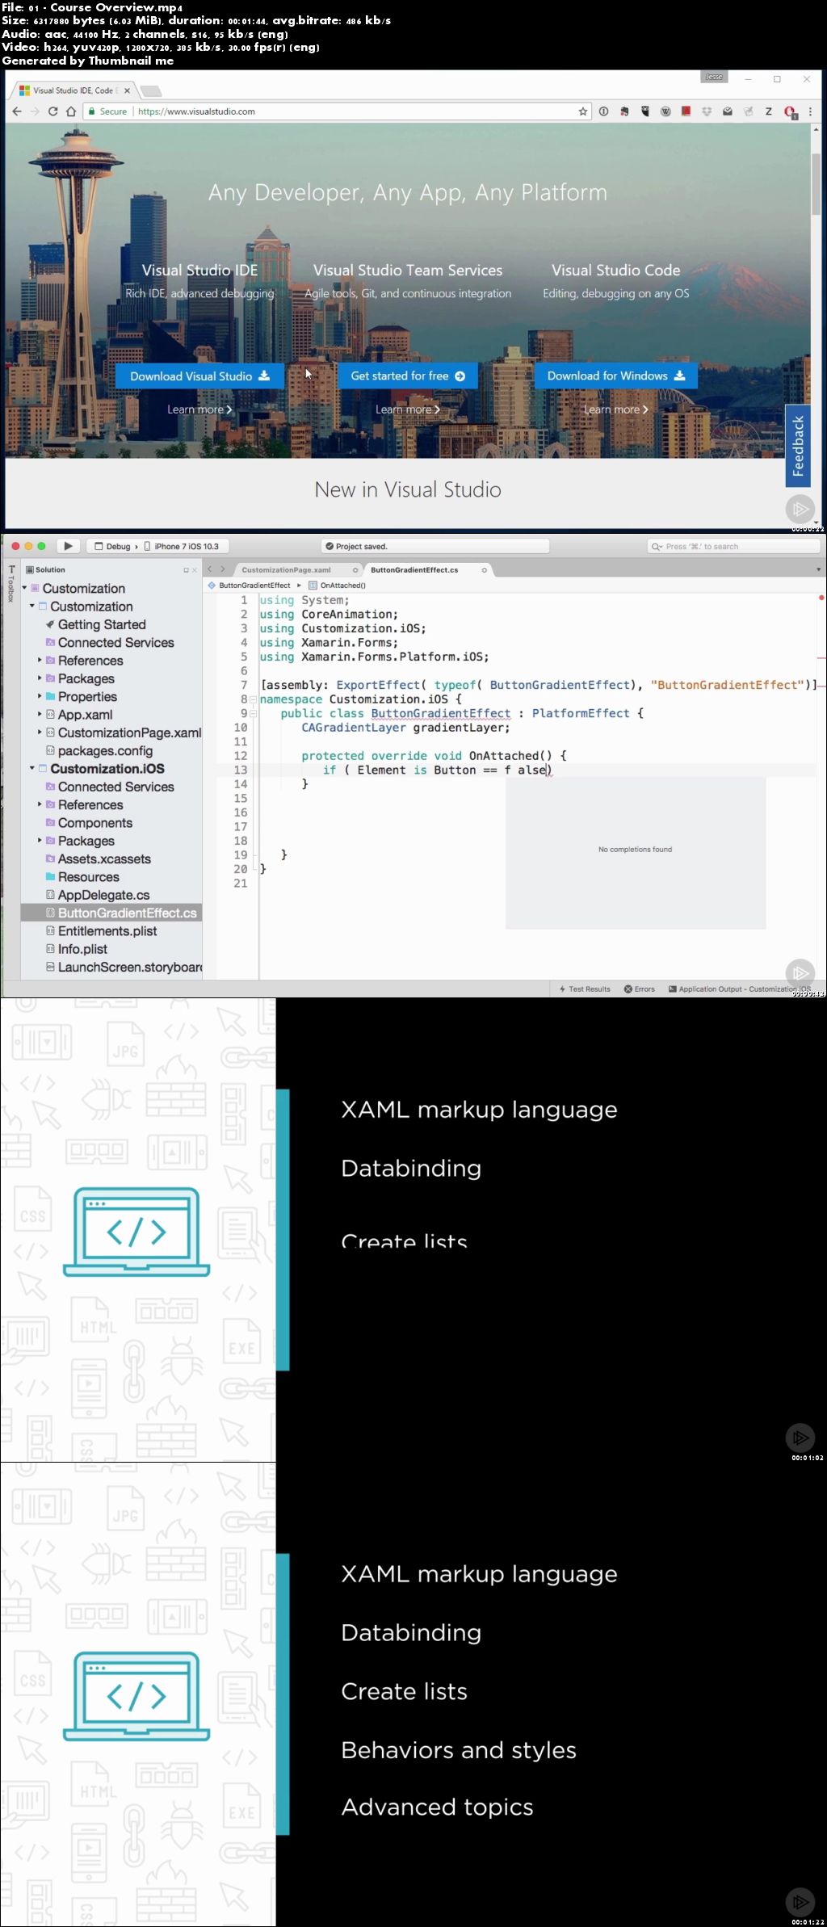Click the red Opera-style extension icon
Viewport: 827px width, 1927px height.
[790, 112]
